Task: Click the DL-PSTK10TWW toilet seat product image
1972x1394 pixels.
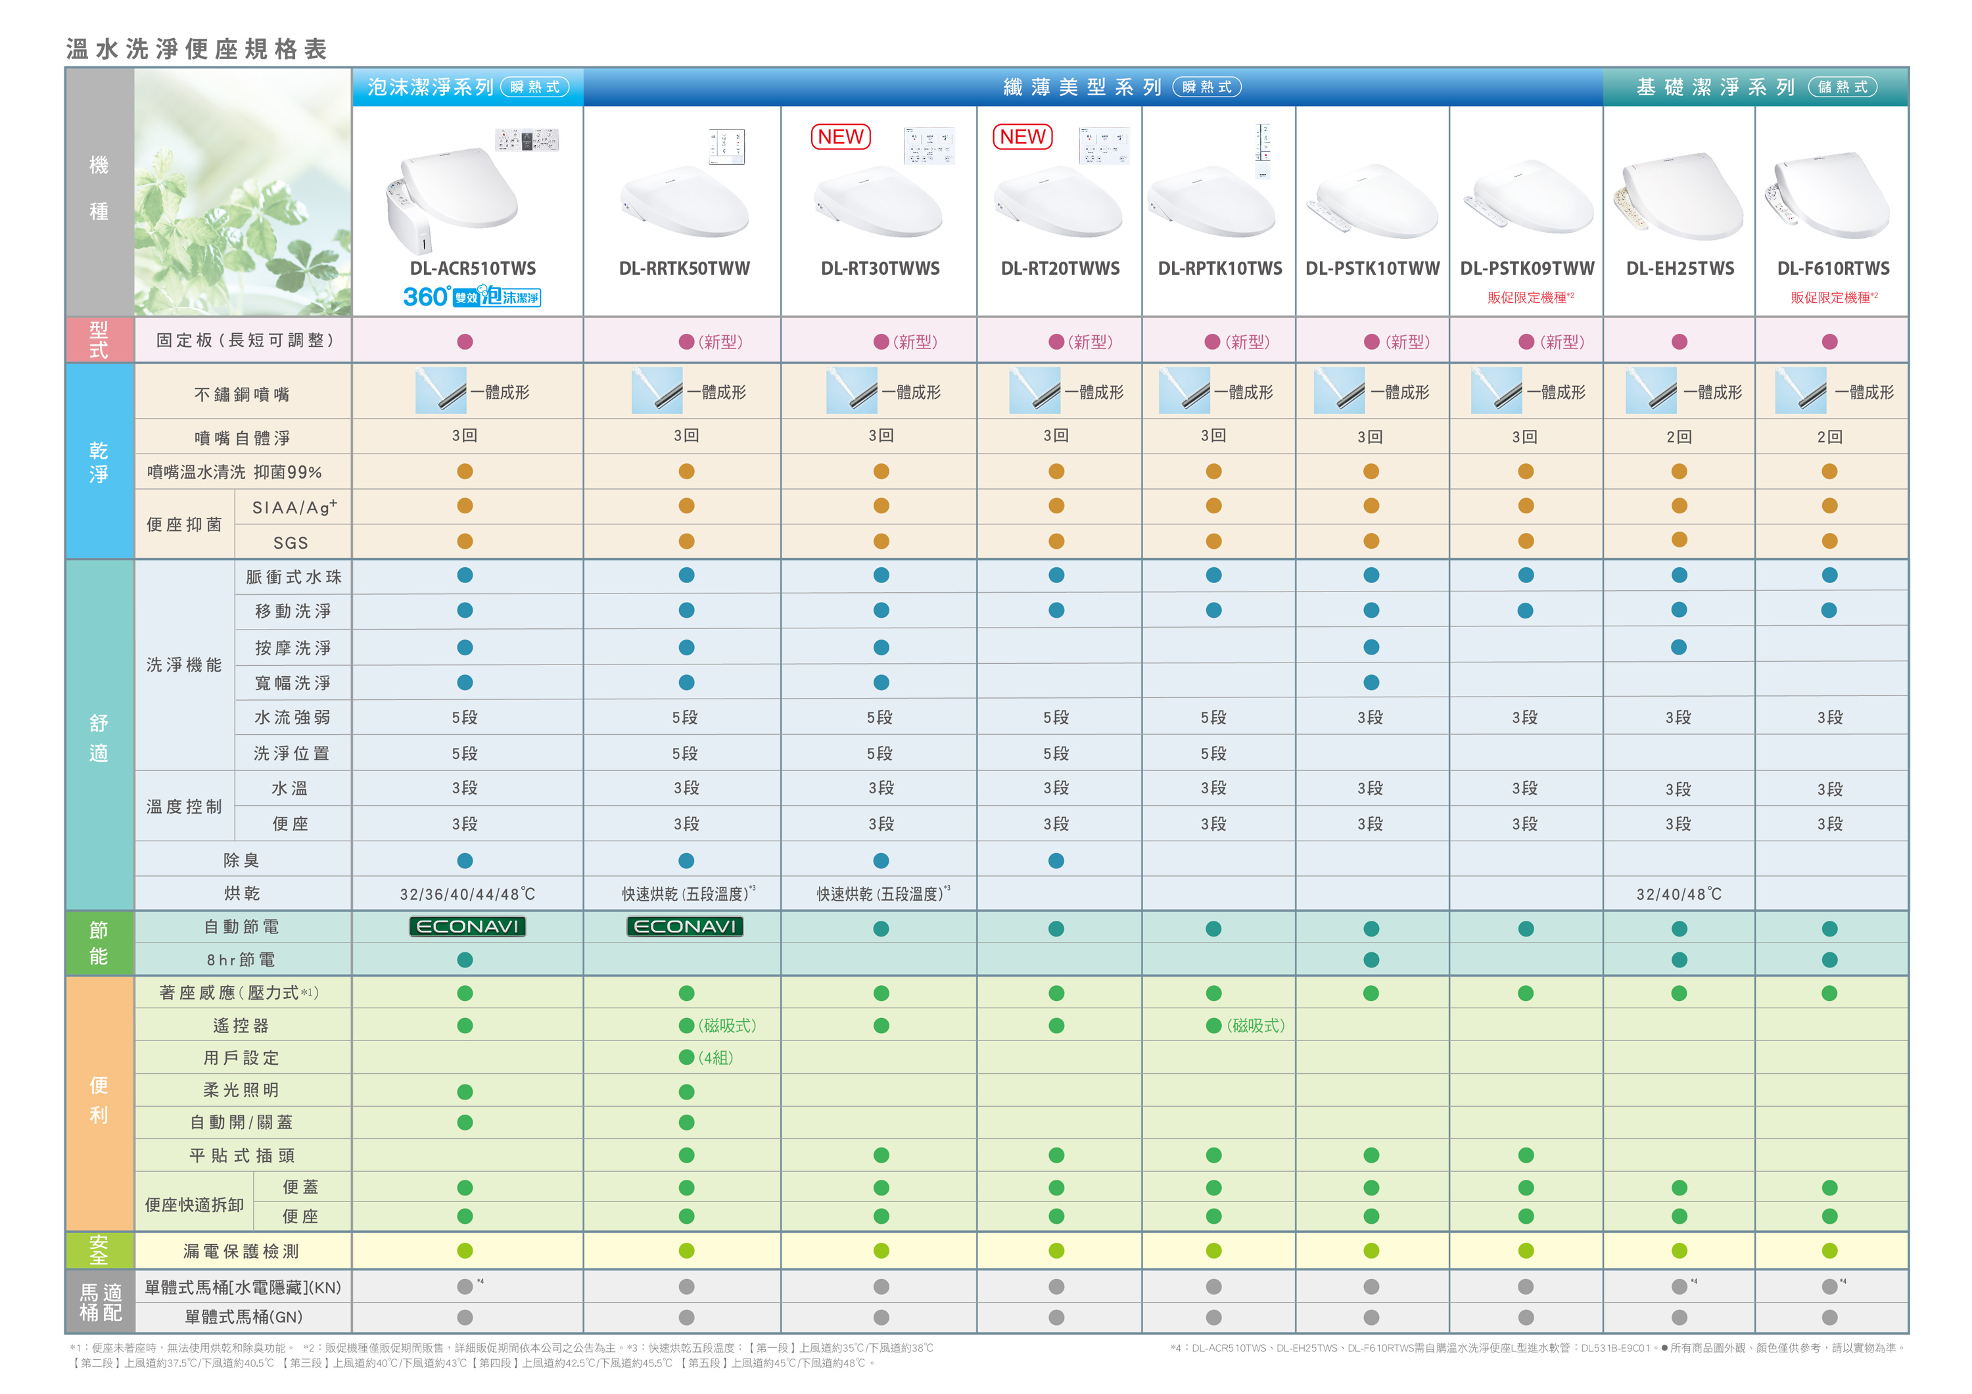Action: [1373, 201]
